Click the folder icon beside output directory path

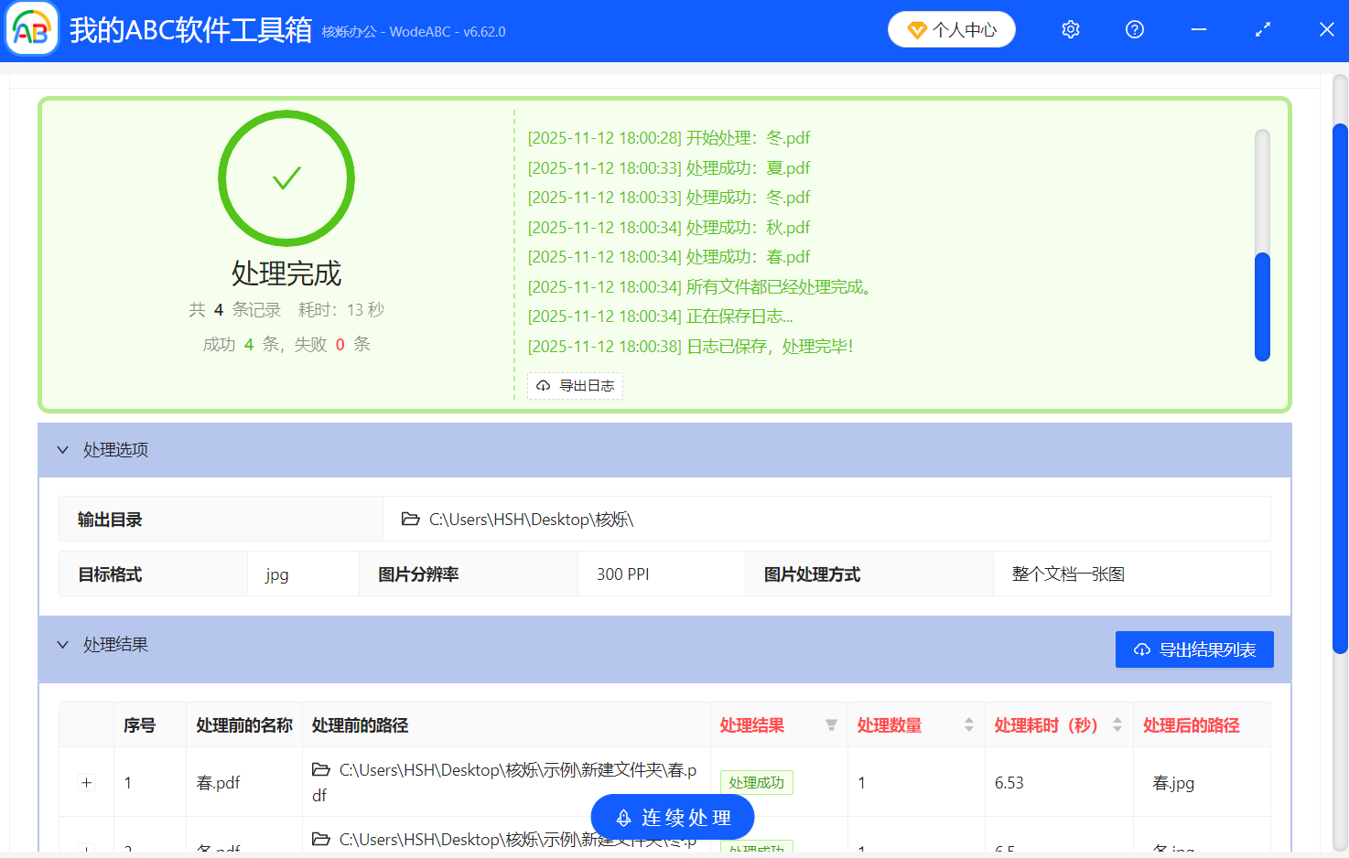(x=411, y=519)
